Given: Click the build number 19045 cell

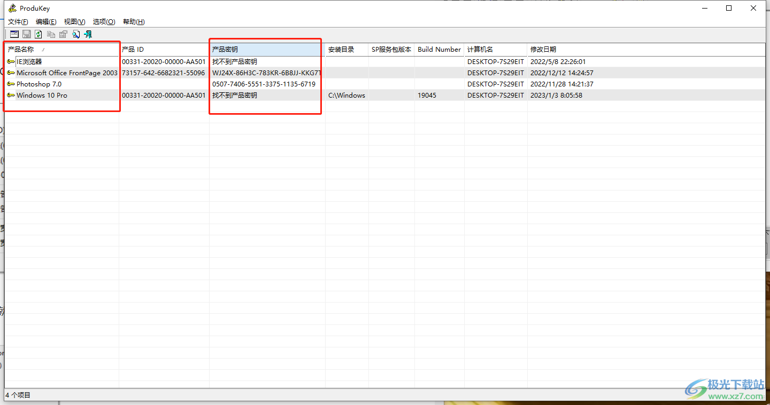Looking at the screenshot, I should coord(427,95).
